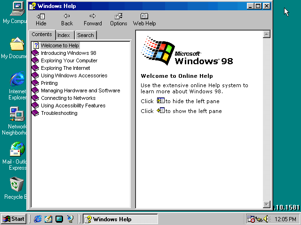Go Back in Windows Help
The width and height of the screenshot is (301, 225).
coord(67,20)
